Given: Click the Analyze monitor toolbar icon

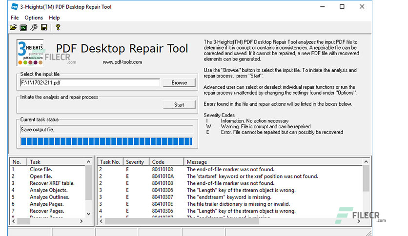Looking at the screenshot, I should tap(23, 28).
